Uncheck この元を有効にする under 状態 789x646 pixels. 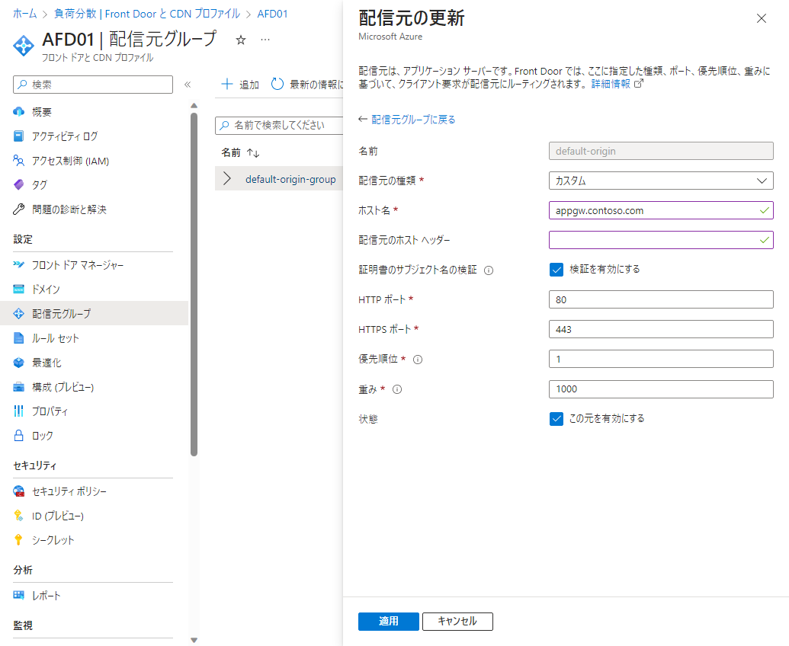[556, 418]
